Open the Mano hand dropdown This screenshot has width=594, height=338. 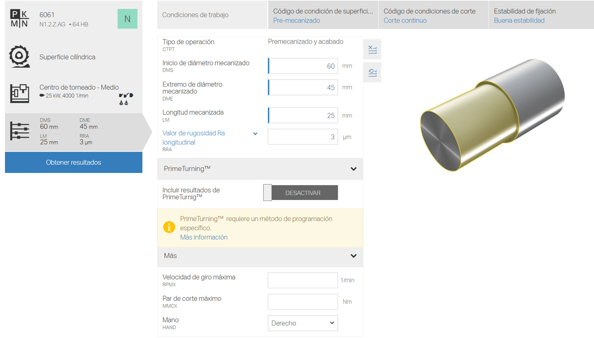[303, 323]
